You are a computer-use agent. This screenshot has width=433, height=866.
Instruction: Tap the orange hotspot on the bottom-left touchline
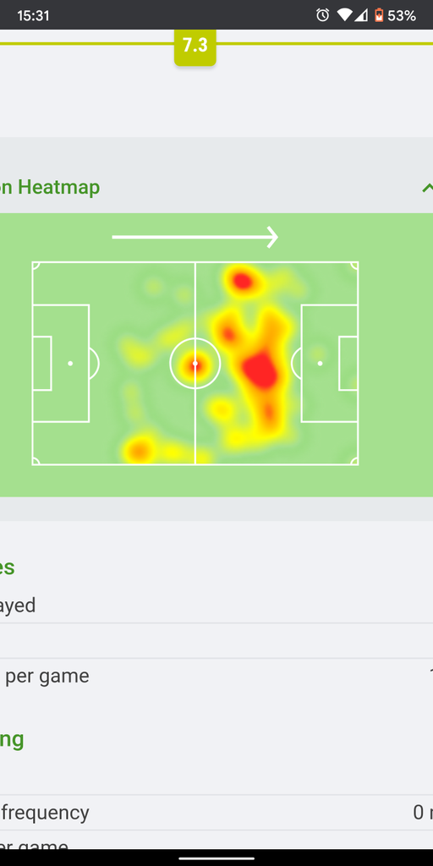(x=139, y=450)
